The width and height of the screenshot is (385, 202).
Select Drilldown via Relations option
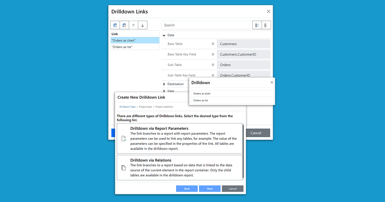180,167
